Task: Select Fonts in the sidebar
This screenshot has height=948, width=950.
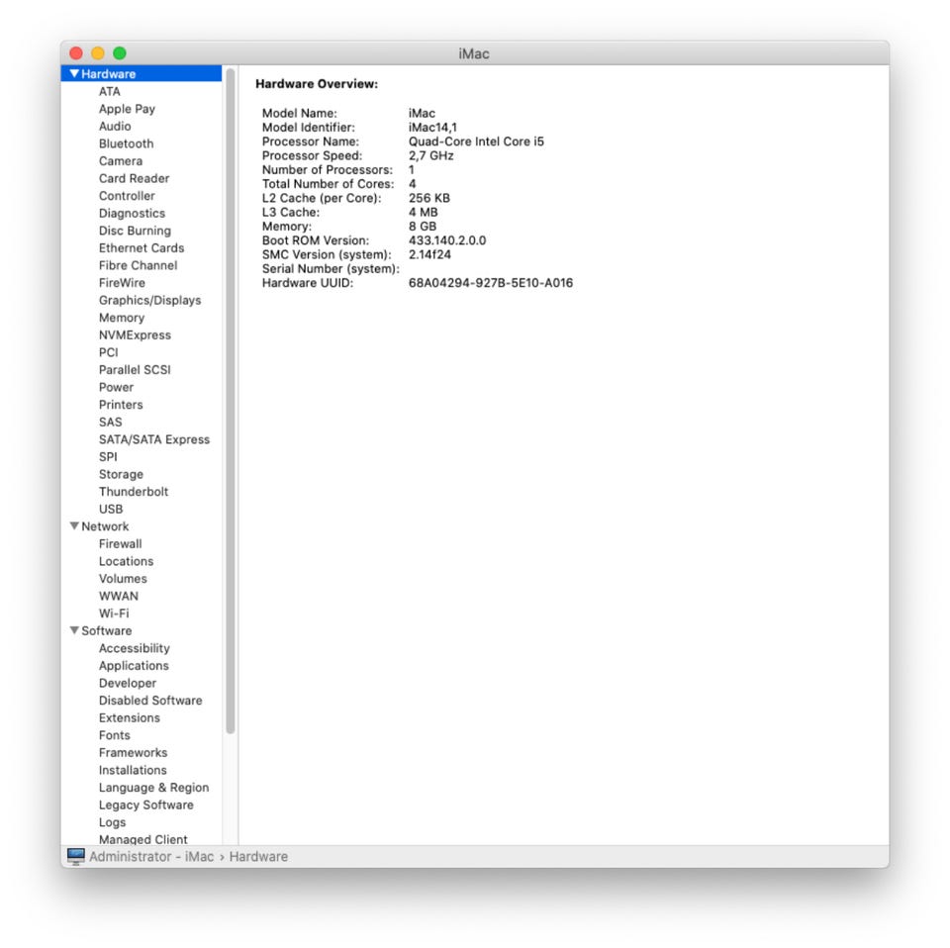Action: 115,735
